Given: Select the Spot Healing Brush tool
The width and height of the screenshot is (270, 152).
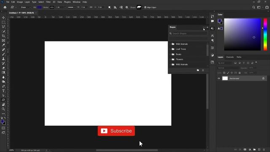Looking at the screenshot, I should pos(3,50).
